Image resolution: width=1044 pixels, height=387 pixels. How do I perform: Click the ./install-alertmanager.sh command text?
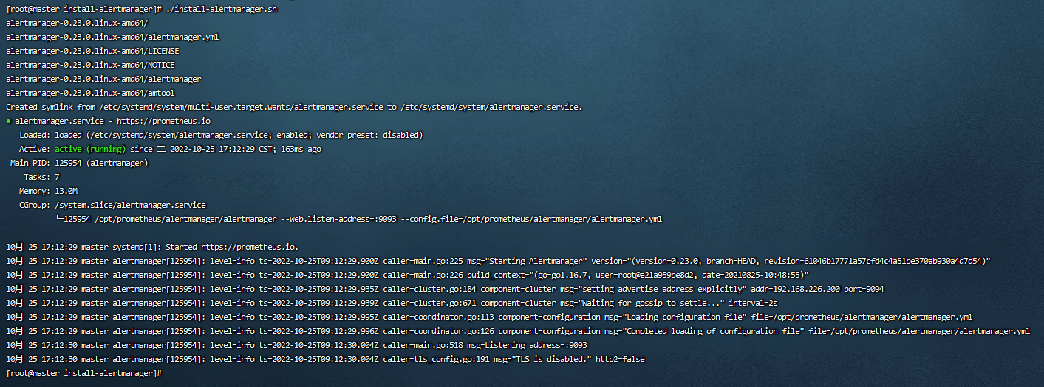point(222,9)
